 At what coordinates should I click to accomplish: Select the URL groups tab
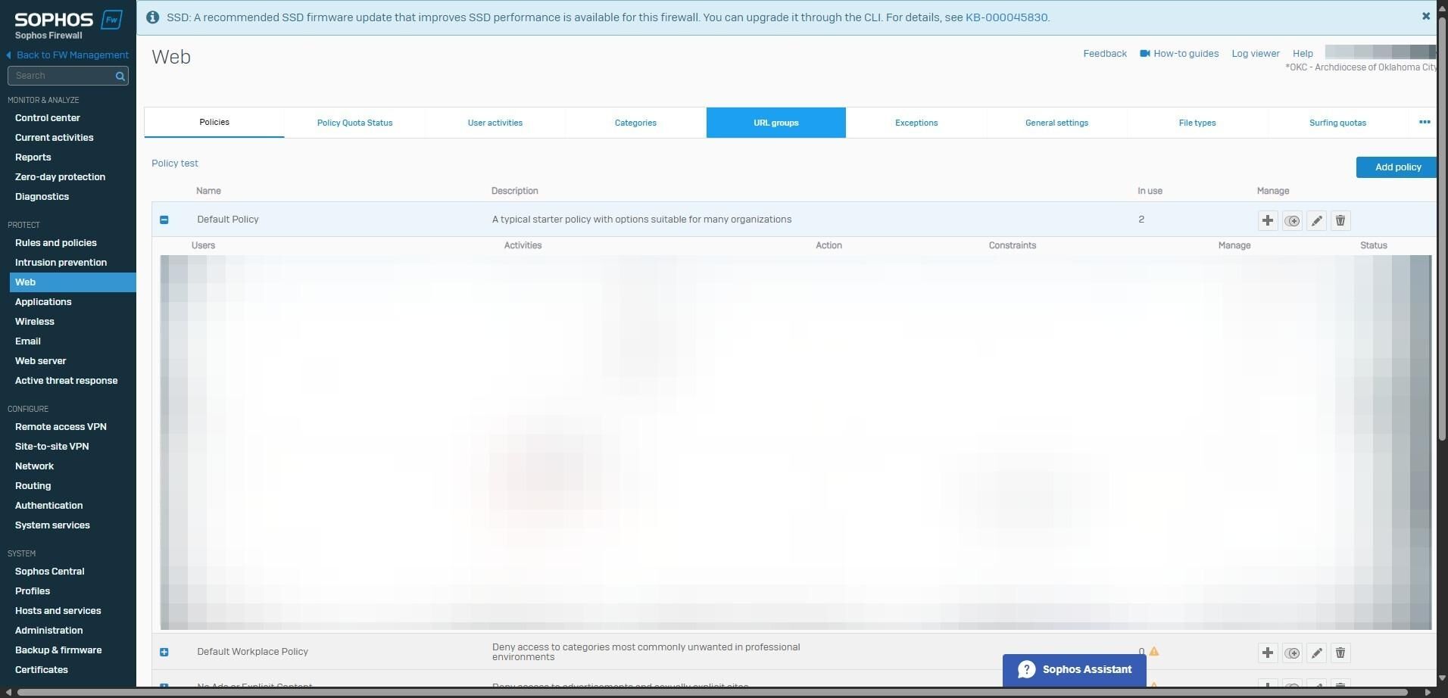tap(776, 123)
